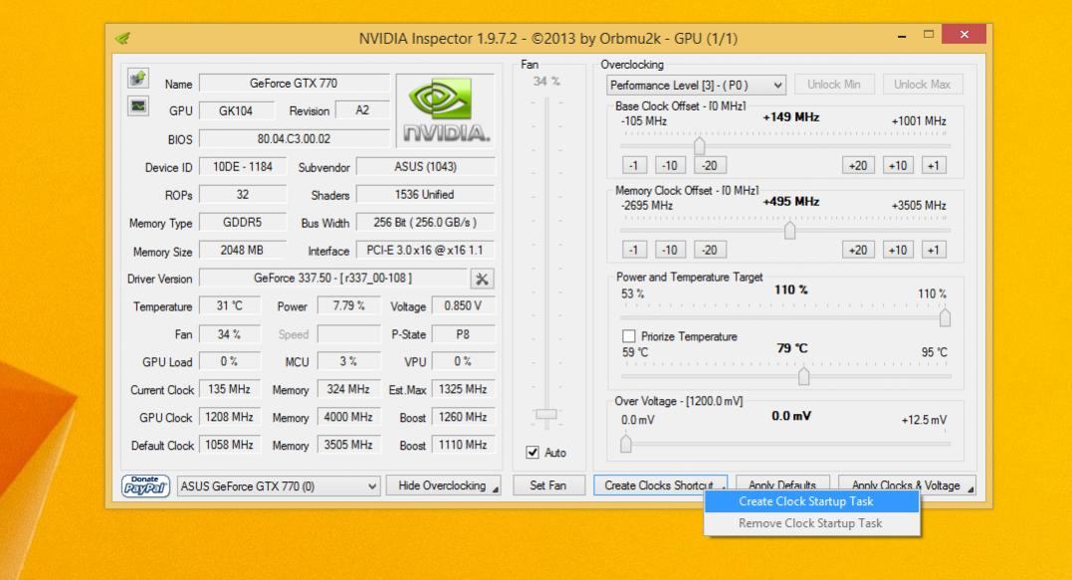Click +10 under Base Clock Offset
Image resolution: width=1072 pixels, height=580 pixels.
pos(898,165)
